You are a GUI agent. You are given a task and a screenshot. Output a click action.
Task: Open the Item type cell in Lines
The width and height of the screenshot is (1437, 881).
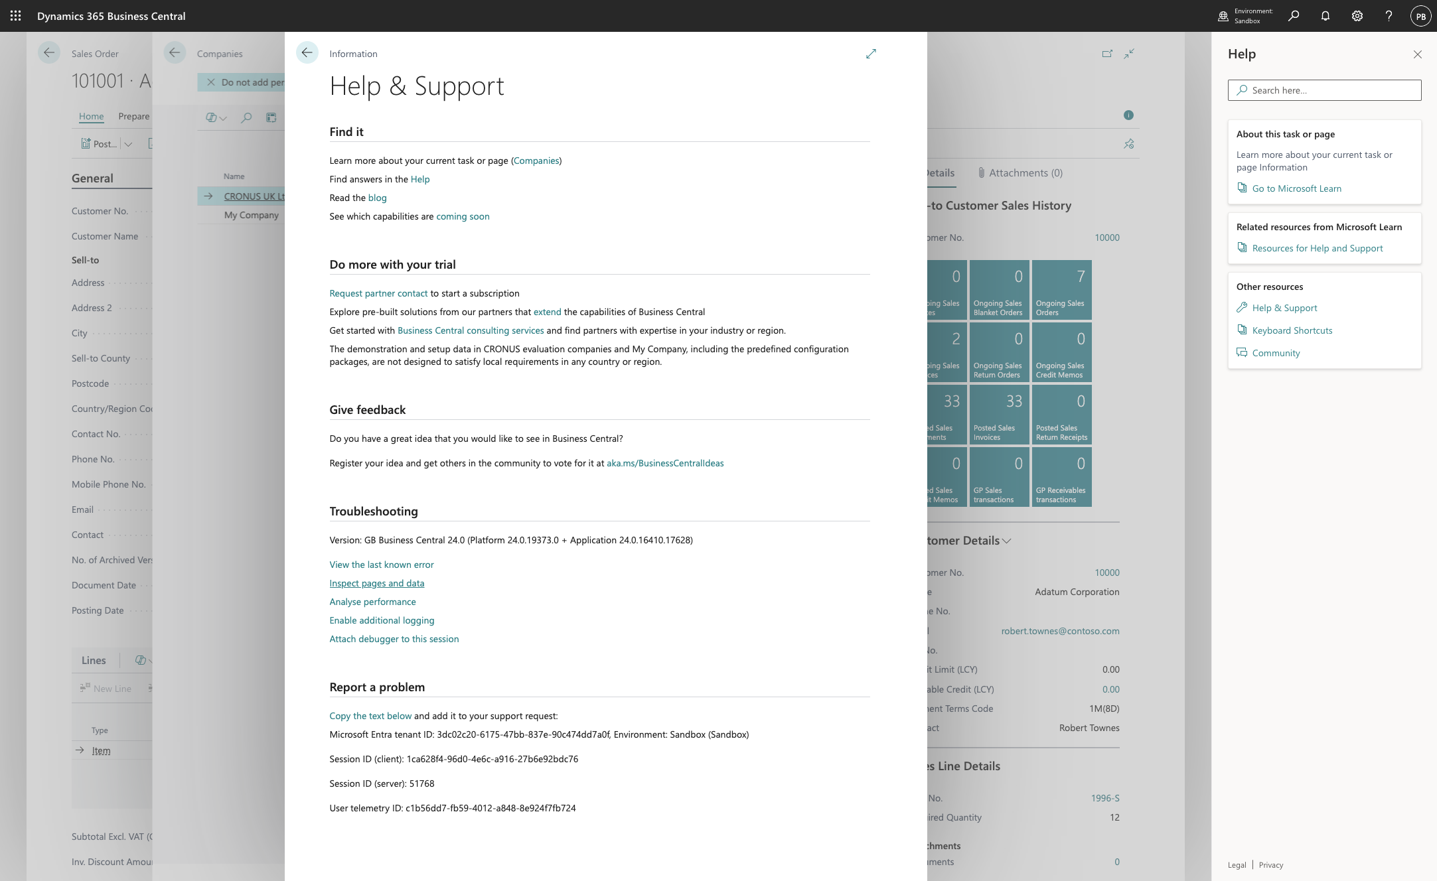(101, 750)
